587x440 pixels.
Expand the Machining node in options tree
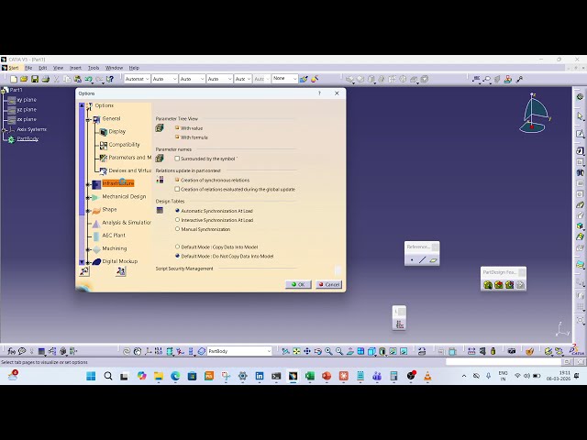[89, 249]
